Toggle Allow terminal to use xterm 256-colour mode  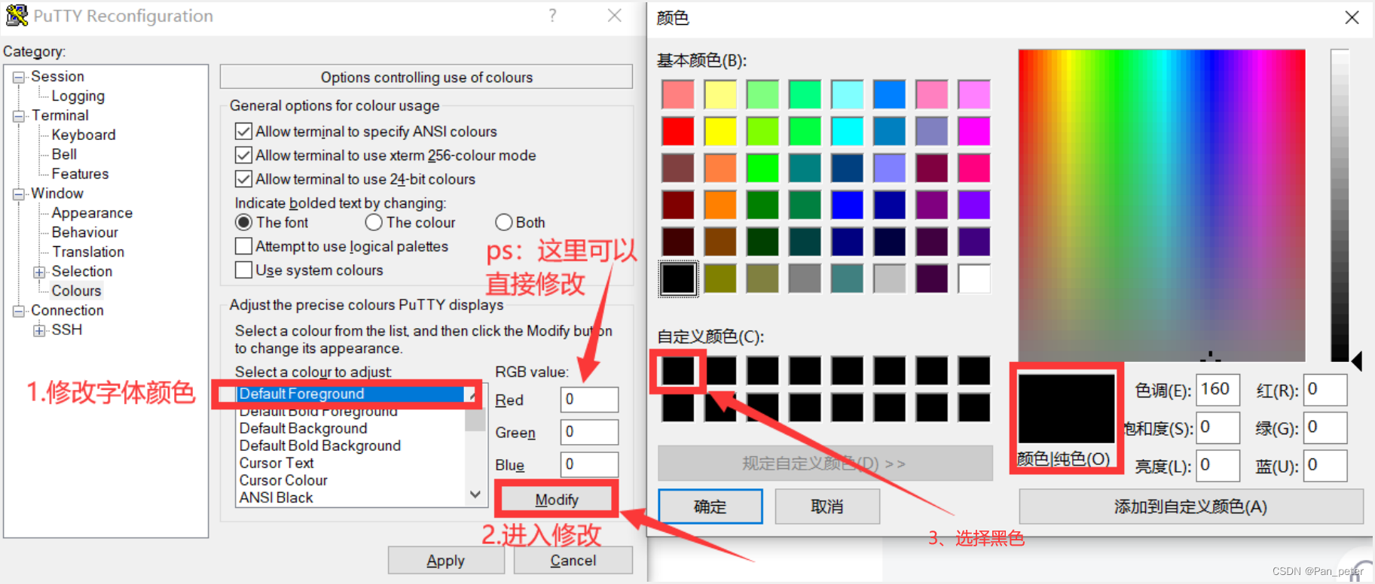tap(243, 156)
